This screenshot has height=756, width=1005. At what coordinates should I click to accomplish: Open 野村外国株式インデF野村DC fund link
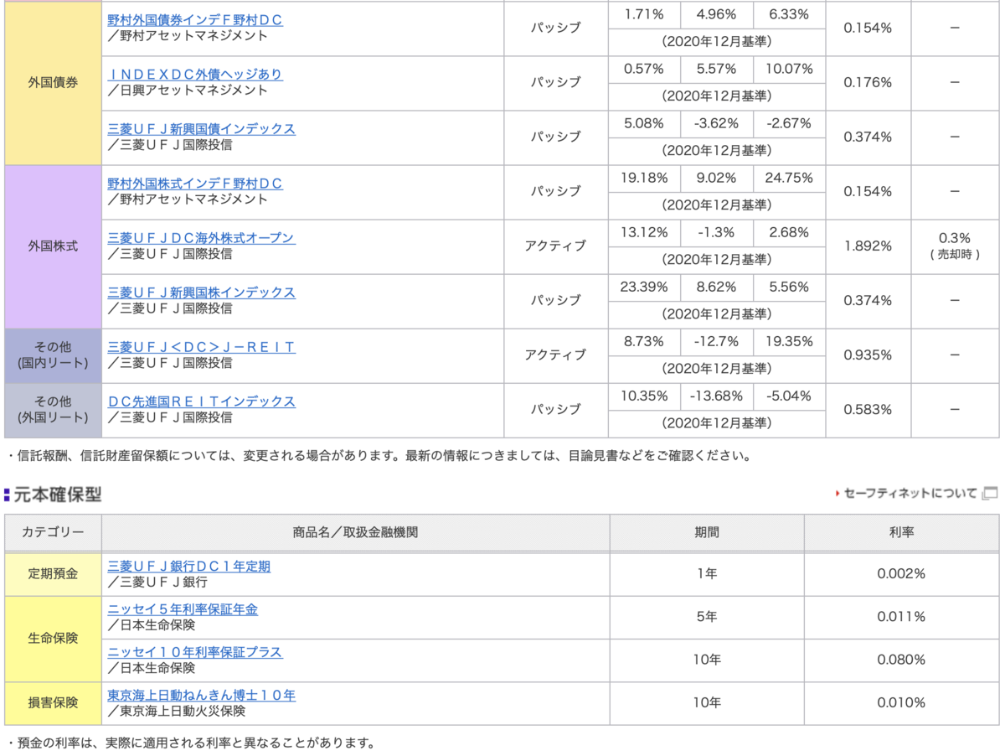195,183
